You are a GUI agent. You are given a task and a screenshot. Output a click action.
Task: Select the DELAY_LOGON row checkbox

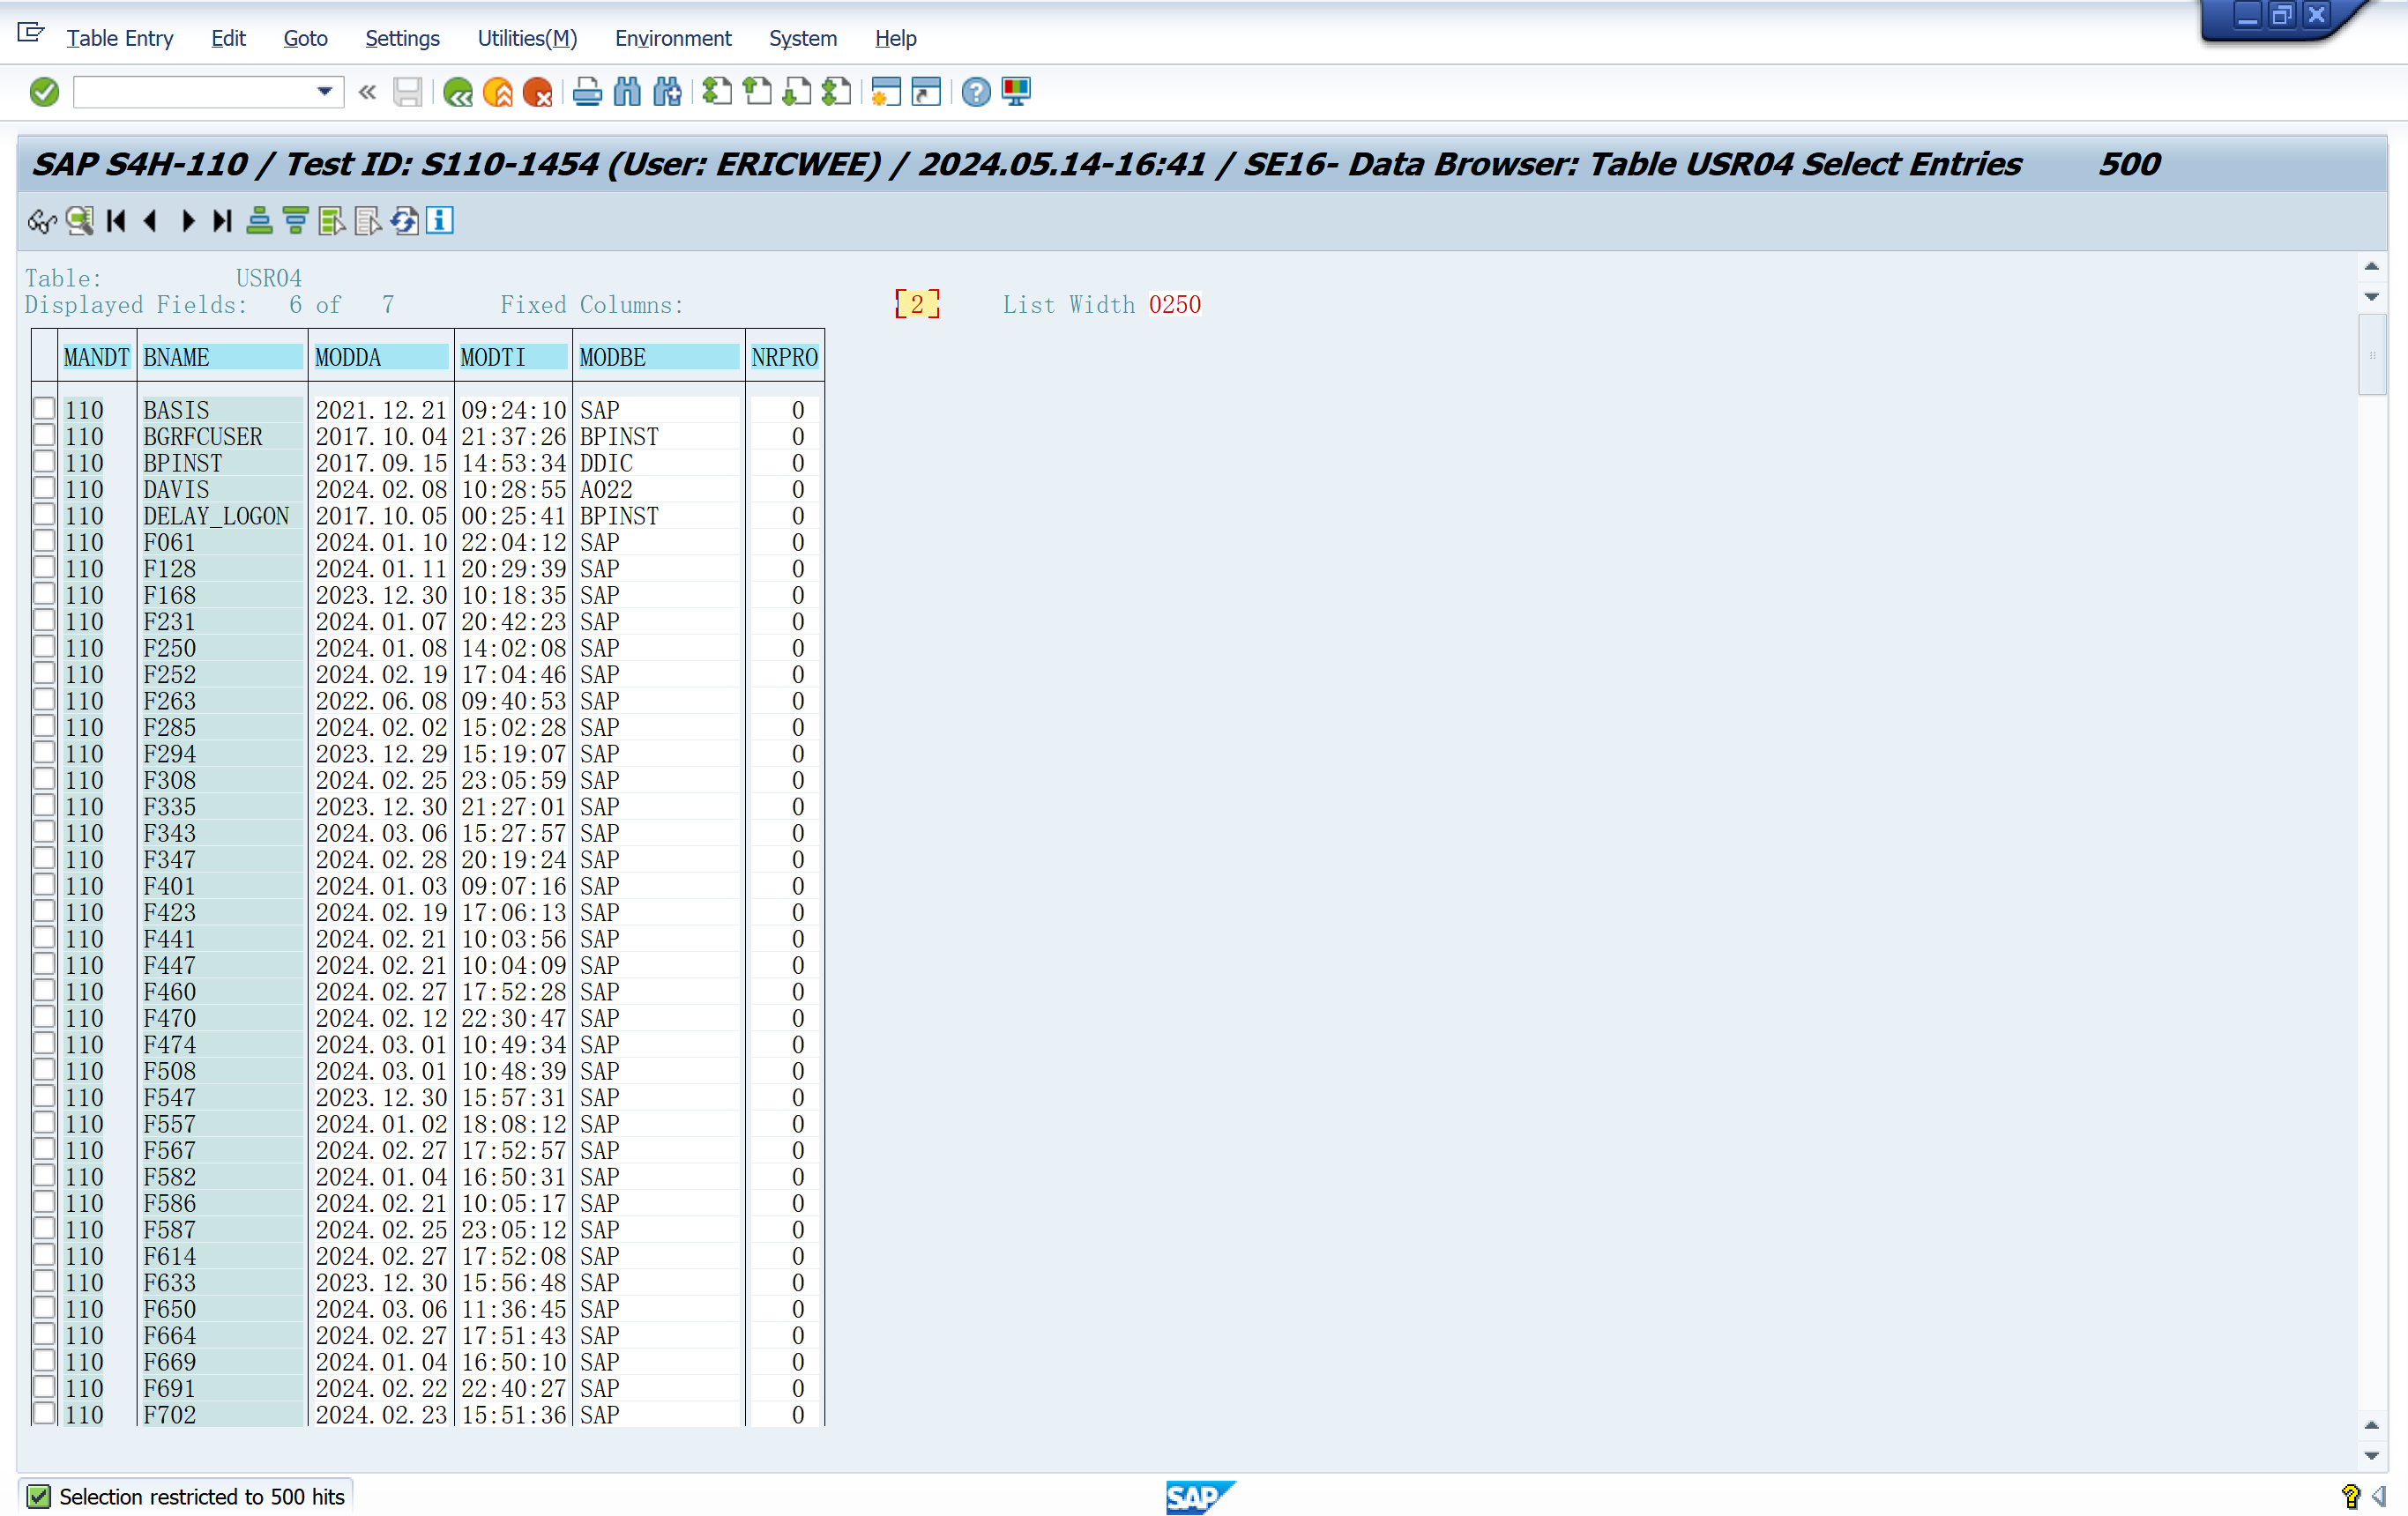click(44, 515)
